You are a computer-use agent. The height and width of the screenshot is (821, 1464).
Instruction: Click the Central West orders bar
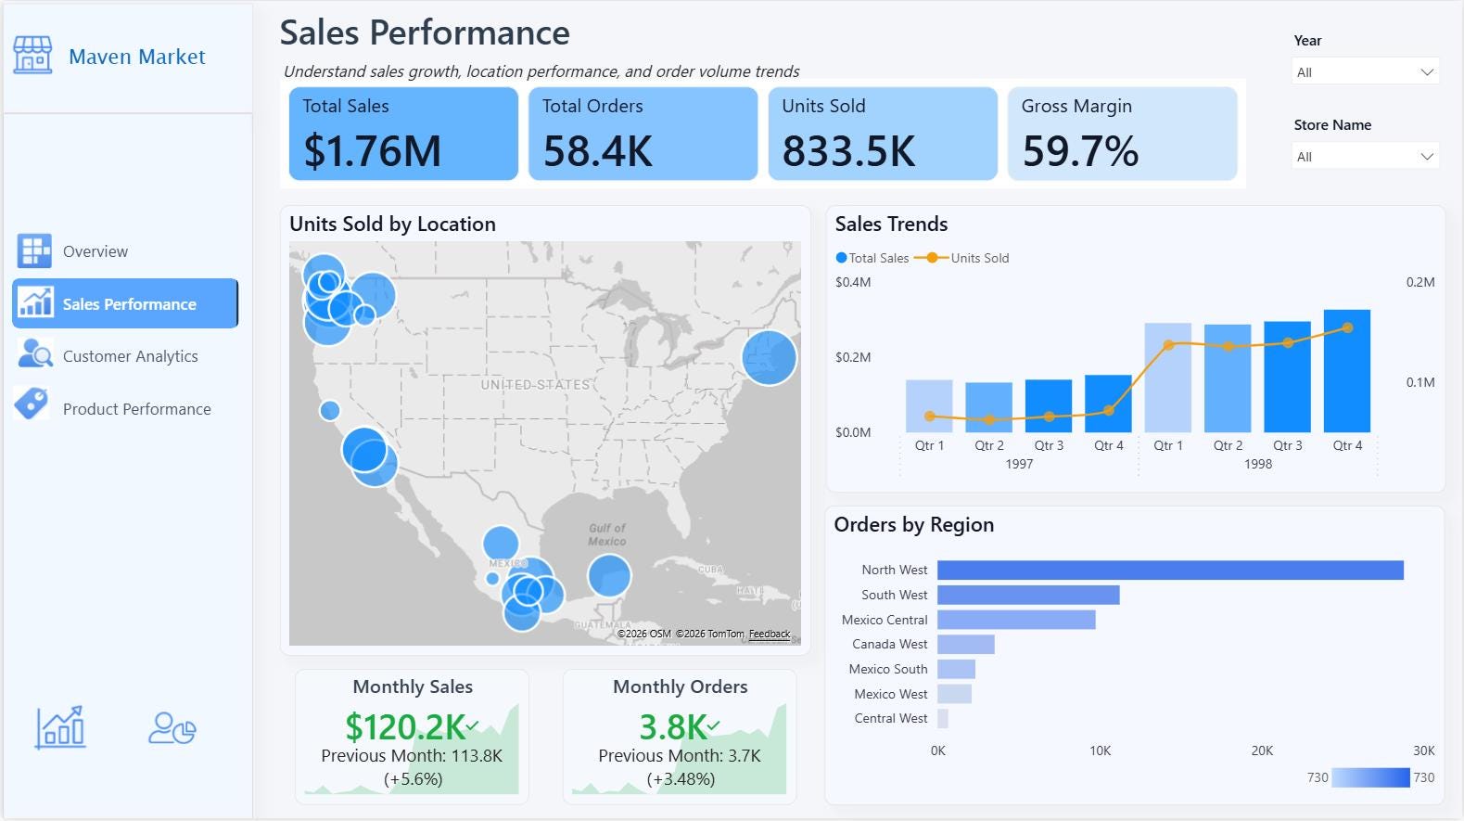[943, 718]
